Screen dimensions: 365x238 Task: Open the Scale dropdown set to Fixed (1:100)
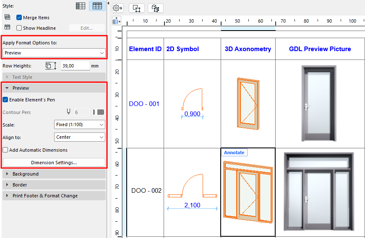[80, 124]
